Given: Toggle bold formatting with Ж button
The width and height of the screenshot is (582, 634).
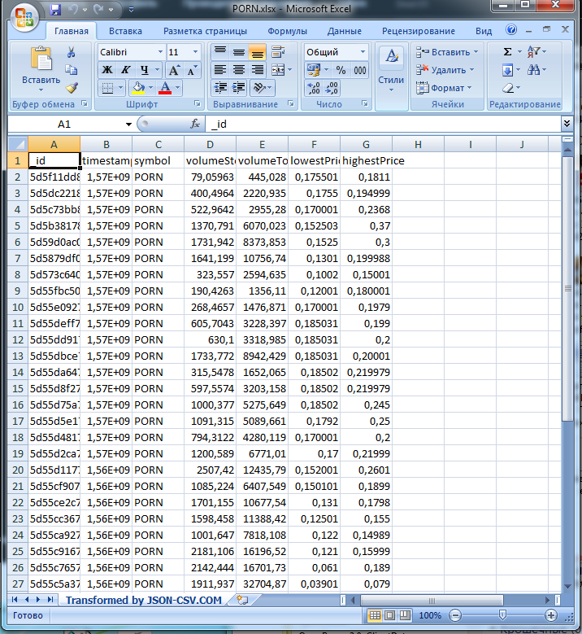Looking at the screenshot, I should coord(106,70).
